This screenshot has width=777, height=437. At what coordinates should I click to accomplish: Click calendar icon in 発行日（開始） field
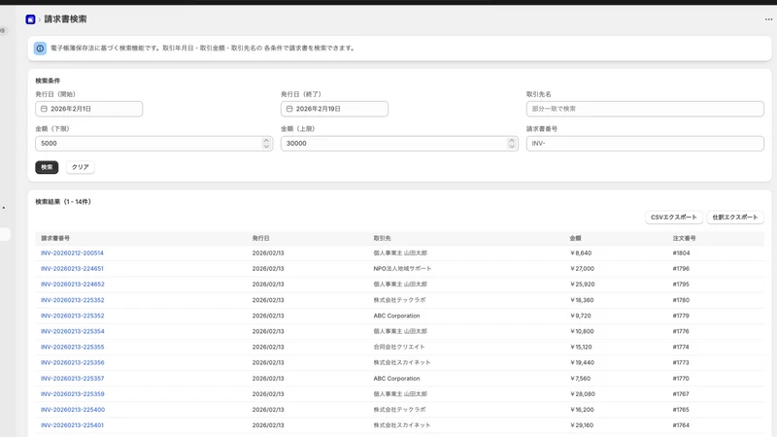(44, 109)
